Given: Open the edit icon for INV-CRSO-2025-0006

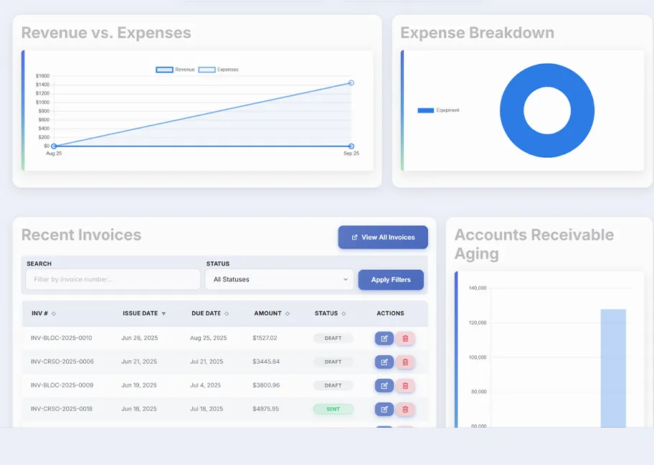Looking at the screenshot, I should [x=384, y=362].
